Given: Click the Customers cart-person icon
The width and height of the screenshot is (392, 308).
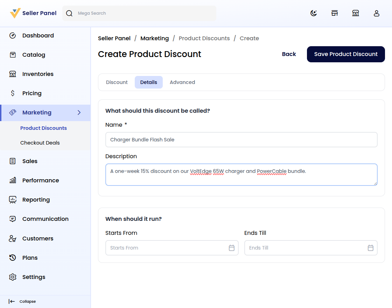Looking at the screenshot, I should (x=13, y=238).
